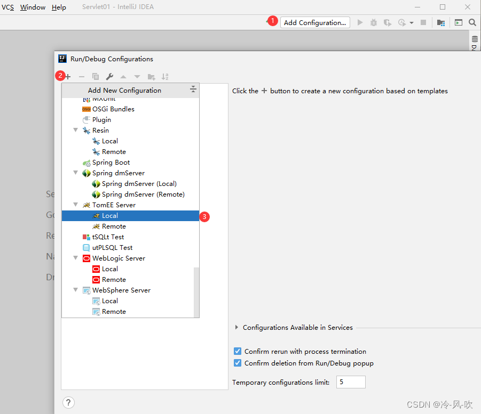Select Remote under WebSphere Server
This screenshot has width=481, height=414.
click(130, 311)
